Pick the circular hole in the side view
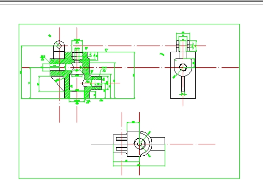 point(183,67)
